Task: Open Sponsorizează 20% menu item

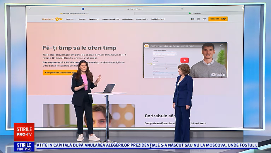Action: point(111,19)
